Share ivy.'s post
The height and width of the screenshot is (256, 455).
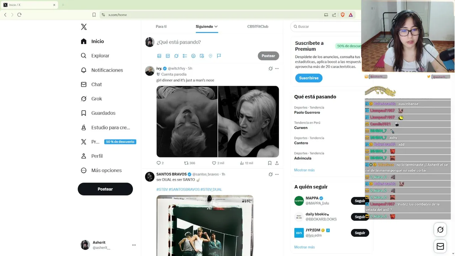[x=277, y=163]
